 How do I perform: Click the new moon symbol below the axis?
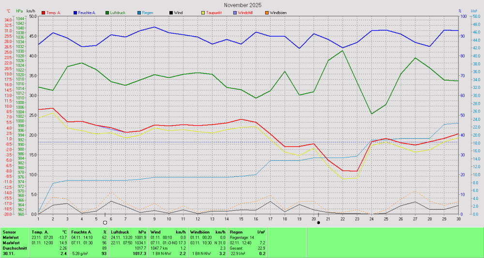pyautogui.click(x=318, y=222)
